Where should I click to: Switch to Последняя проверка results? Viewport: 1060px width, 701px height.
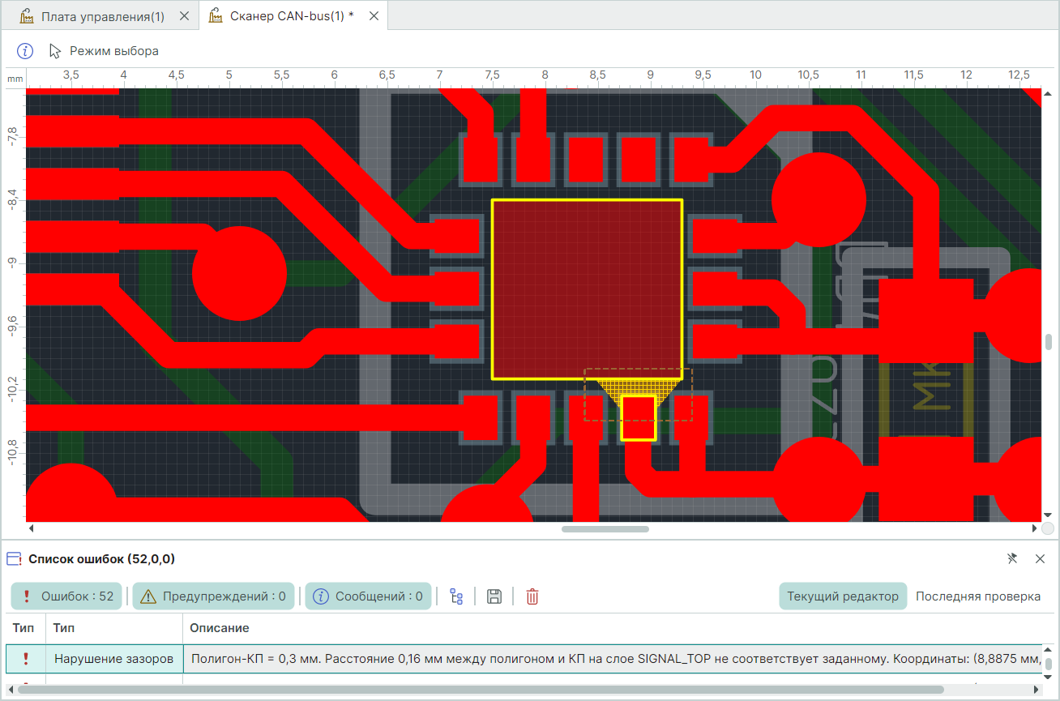pos(977,596)
